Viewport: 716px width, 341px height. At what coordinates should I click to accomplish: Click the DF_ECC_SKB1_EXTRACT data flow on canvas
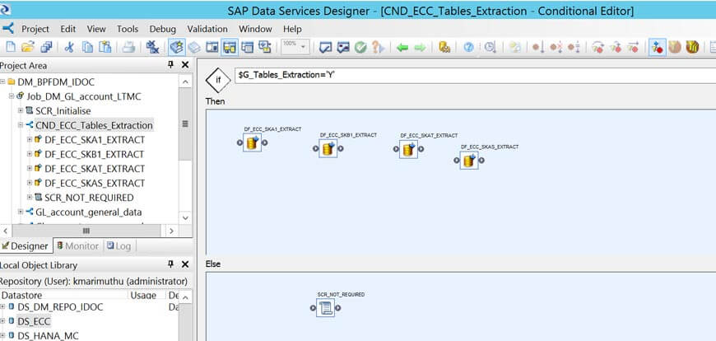coord(328,148)
